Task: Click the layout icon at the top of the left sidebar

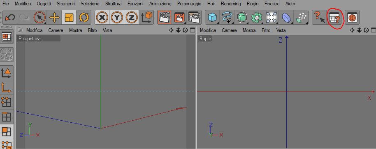Action: [x=7, y=37]
